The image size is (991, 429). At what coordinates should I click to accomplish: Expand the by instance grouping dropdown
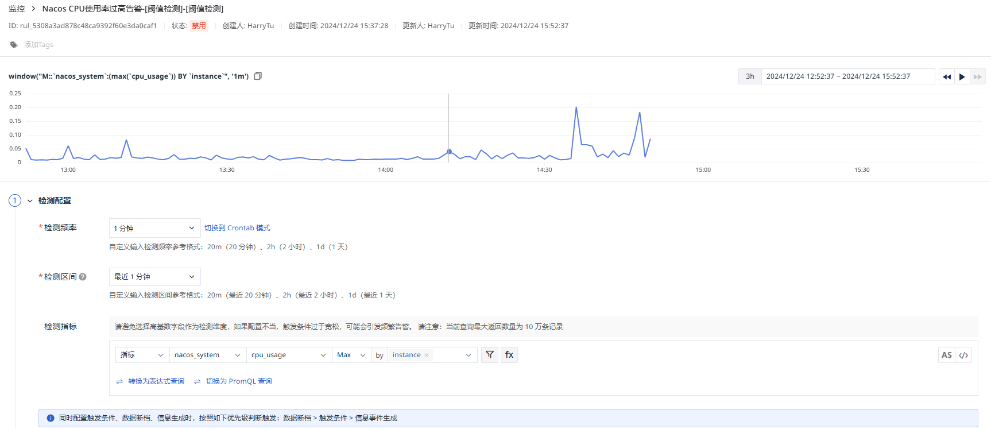click(469, 355)
